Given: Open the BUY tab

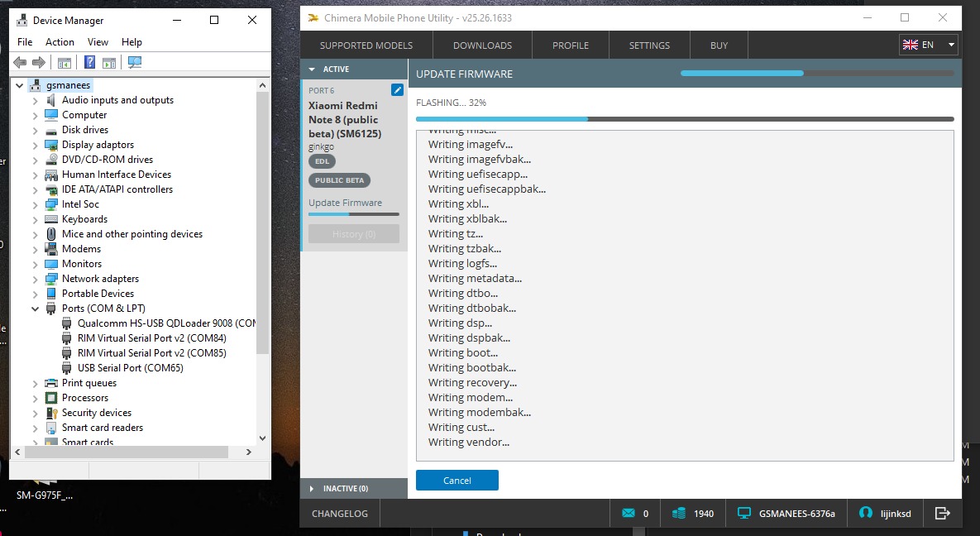Looking at the screenshot, I should pyautogui.click(x=719, y=45).
